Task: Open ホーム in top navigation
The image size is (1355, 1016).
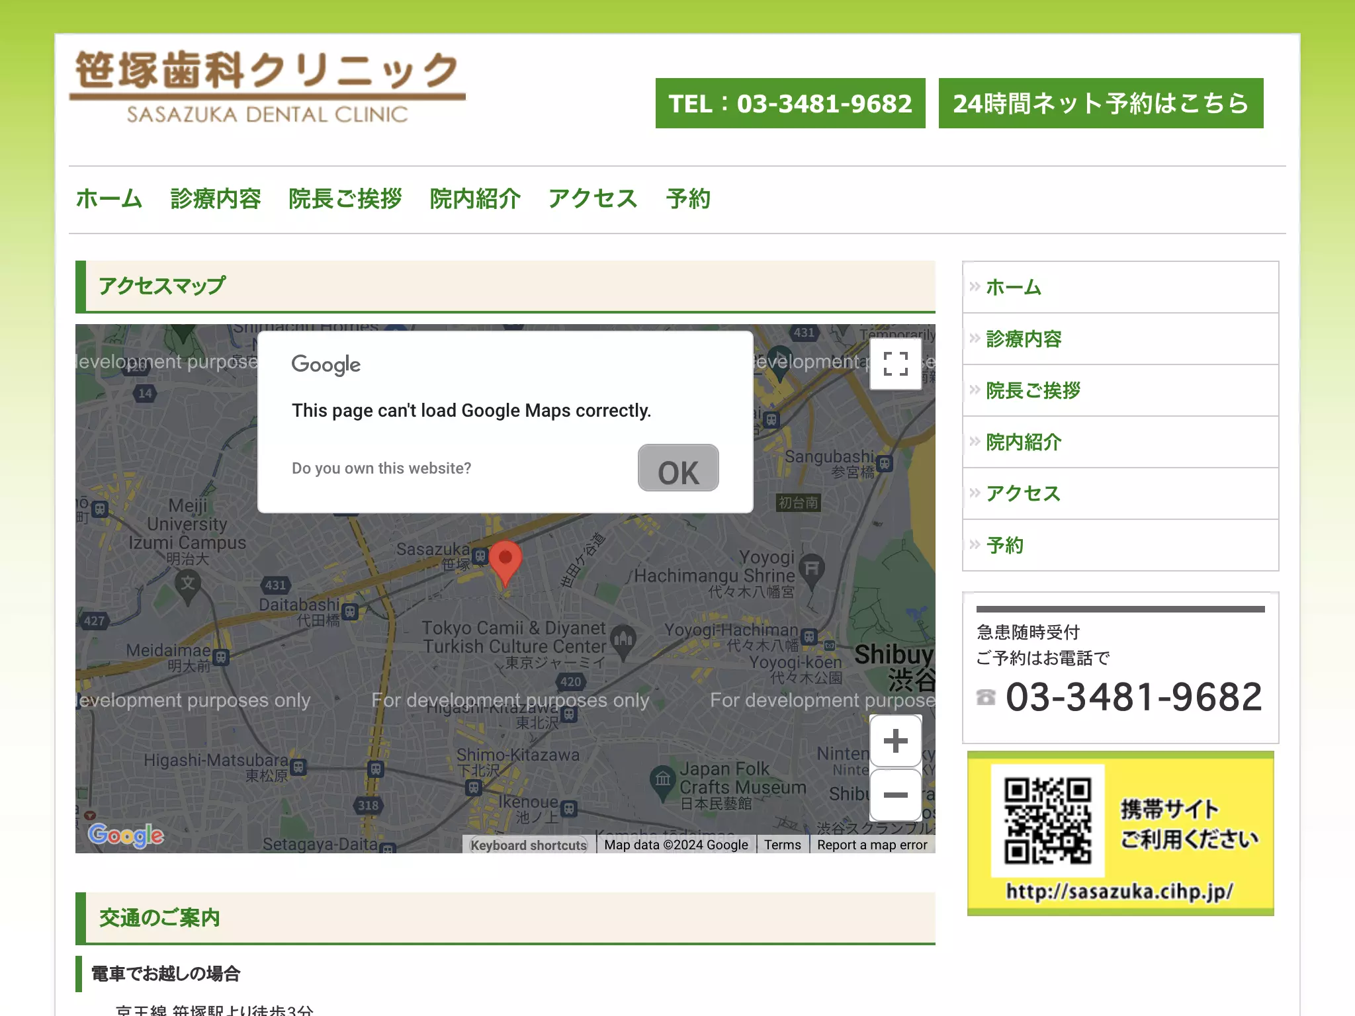Action: pos(109,199)
